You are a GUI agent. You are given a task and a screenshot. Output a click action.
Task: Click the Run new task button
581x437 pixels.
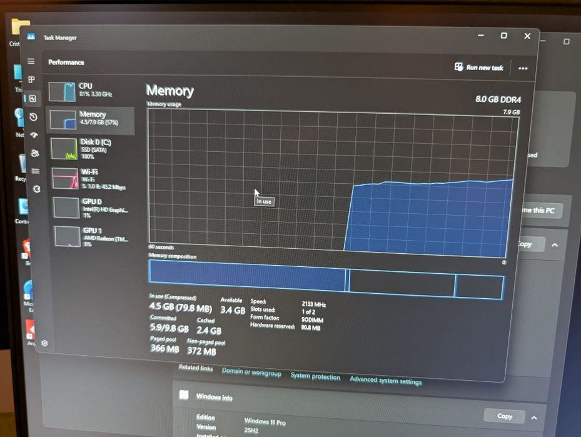(x=478, y=68)
